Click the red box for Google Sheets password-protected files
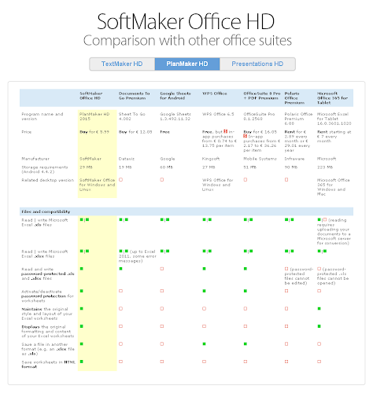The image size is (373, 393). click(x=162, y=269)
